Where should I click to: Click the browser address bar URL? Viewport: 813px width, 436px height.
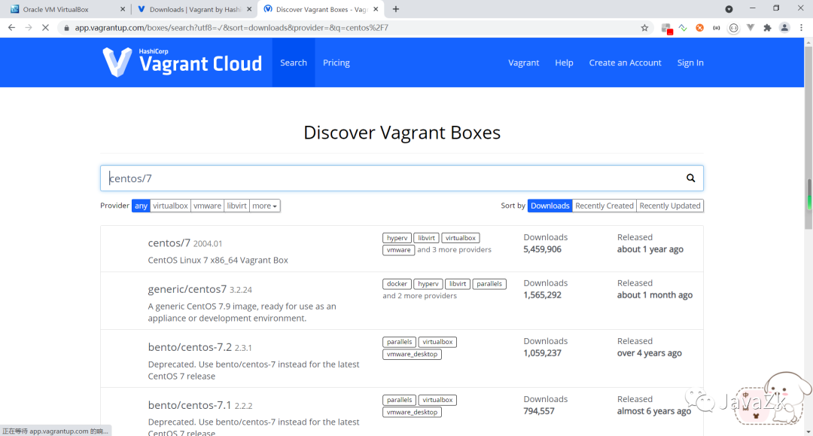[x=231, y=28]
